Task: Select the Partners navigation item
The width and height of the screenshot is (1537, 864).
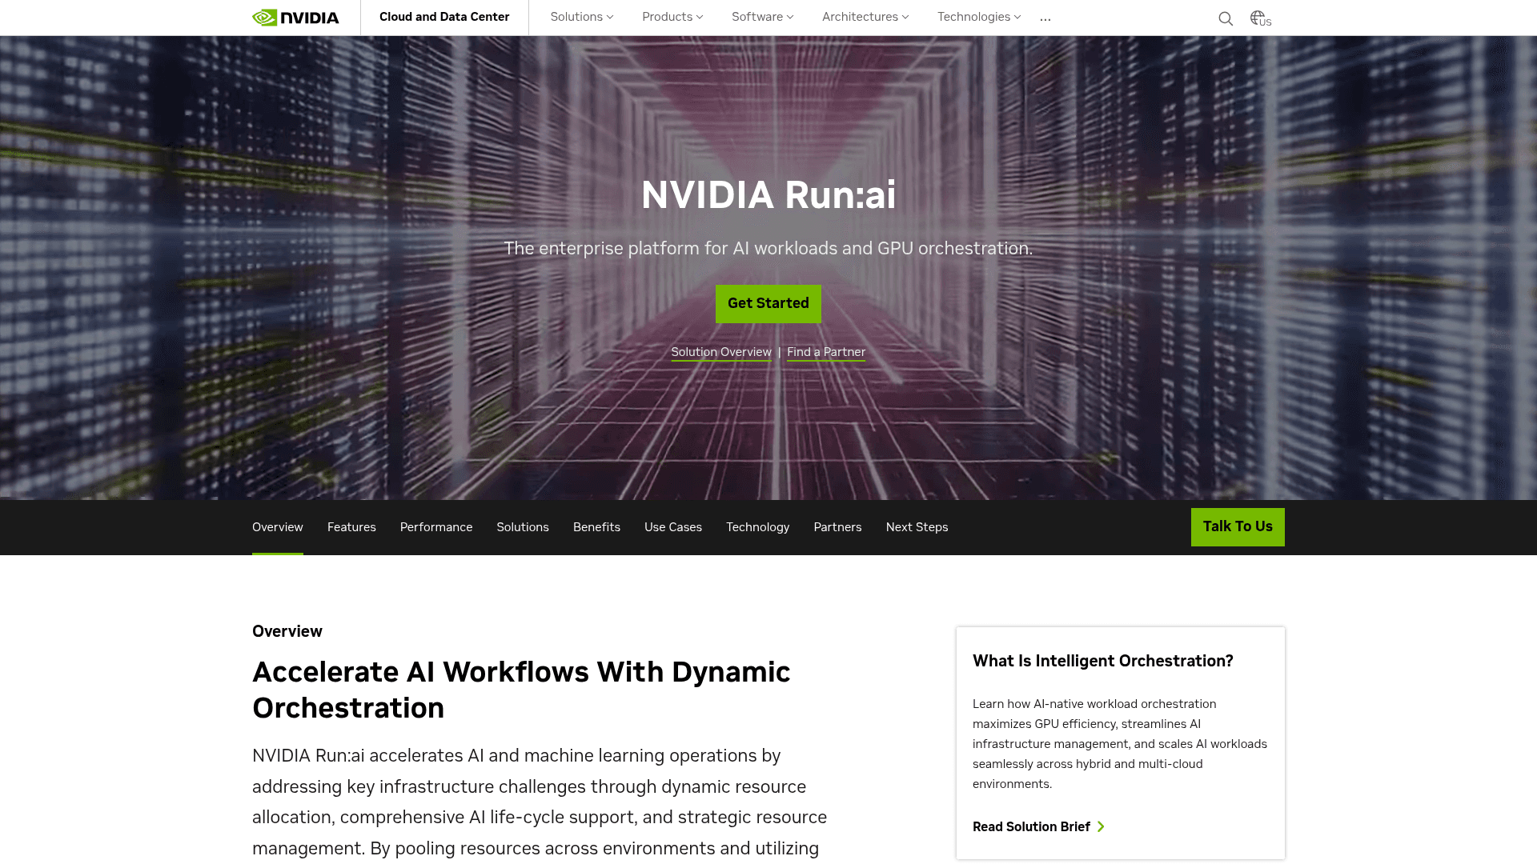Action: coord(837,526)
